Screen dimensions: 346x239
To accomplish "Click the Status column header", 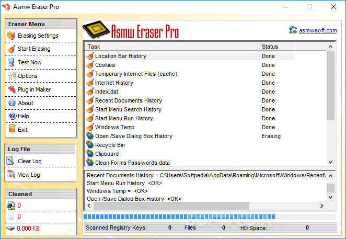I will click(x=275, y=47).
